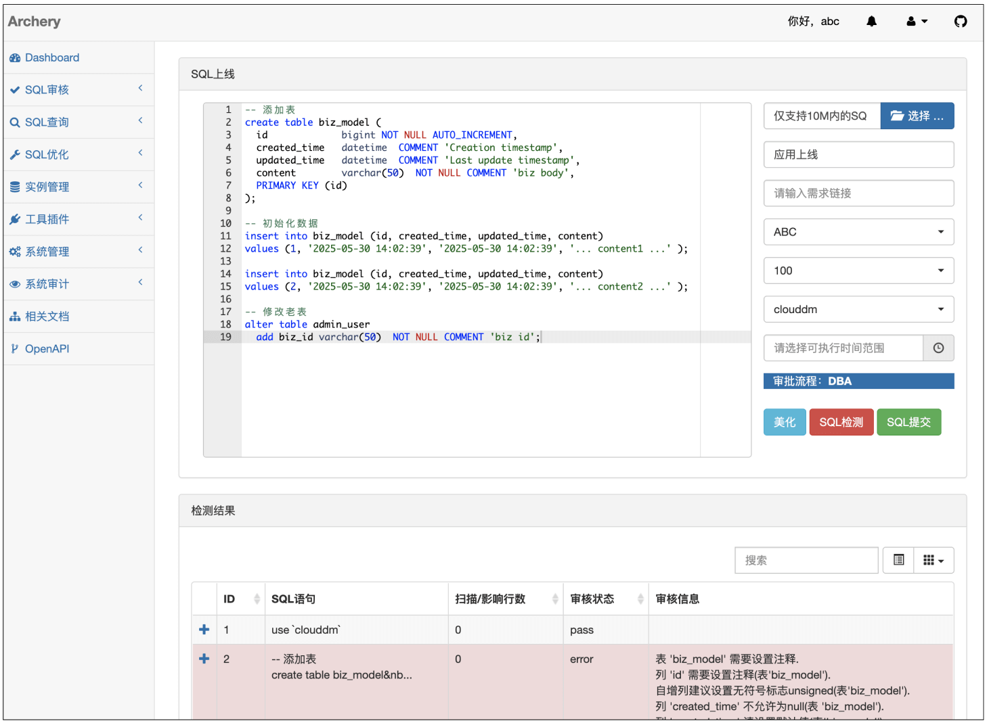
Task: Open the ABC instance dropdown
Action: pos(858,232)
